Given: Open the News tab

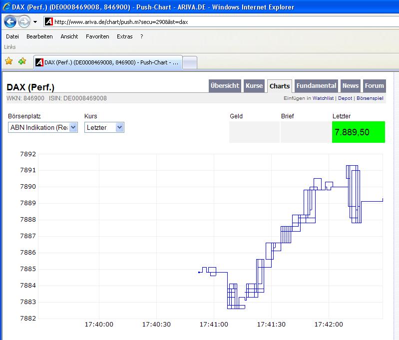Looking at the screenshot, I should coord(351,86).
